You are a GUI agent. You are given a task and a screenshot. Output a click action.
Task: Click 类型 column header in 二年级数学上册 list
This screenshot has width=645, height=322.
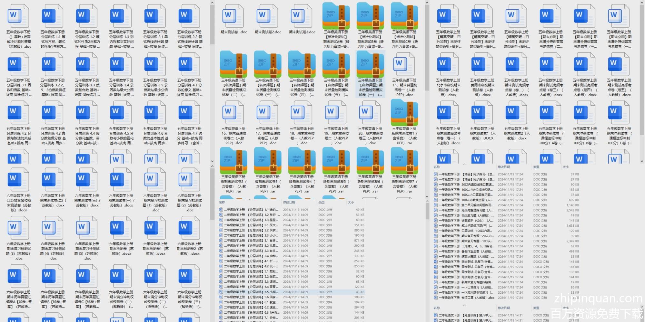(322, 203)
